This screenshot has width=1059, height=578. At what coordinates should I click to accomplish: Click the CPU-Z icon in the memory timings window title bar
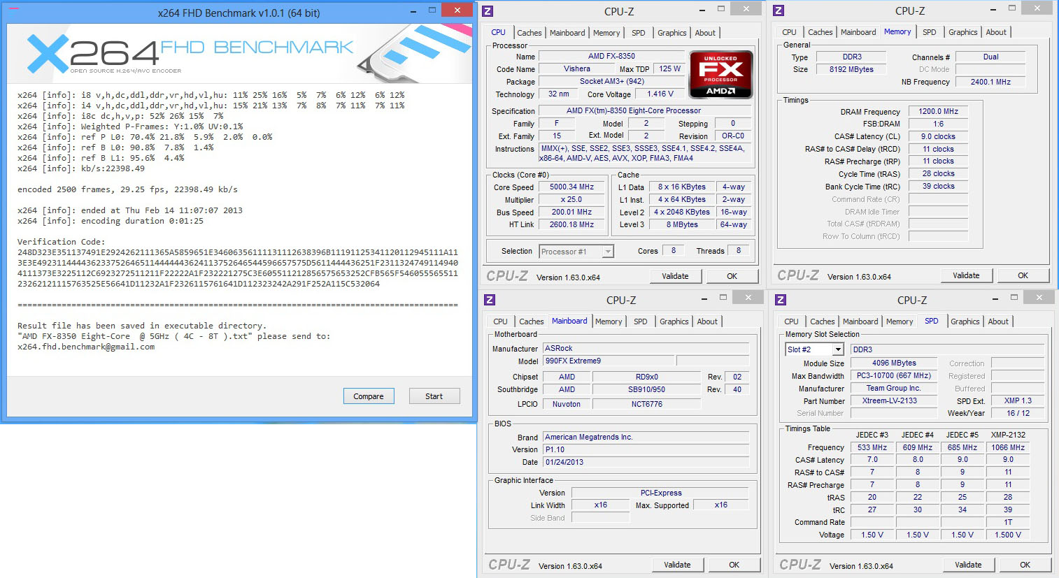[x=779, y=11]
